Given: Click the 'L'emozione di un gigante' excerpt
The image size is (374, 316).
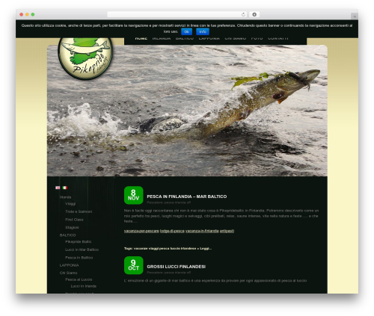Looking at the screenshot, I should pos(215,280).
